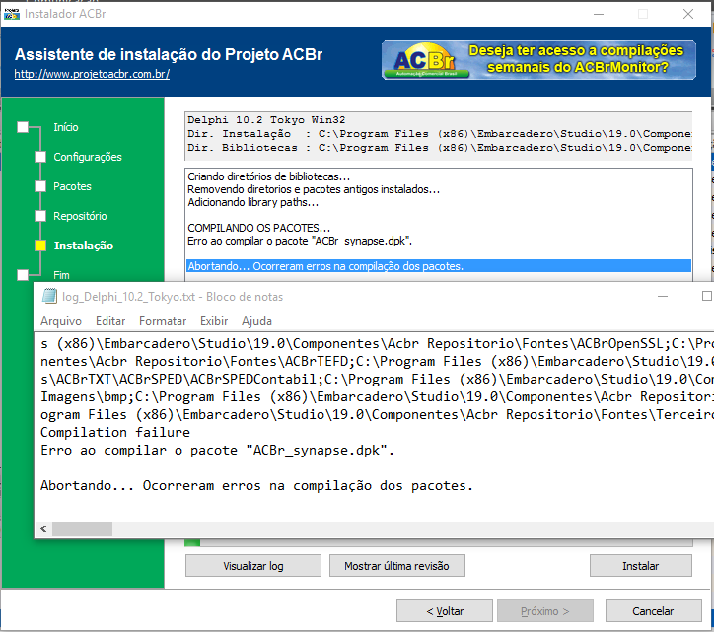Click the Mostrar última revisão button
714x632 pixels.
pyautogui.click(x=397, y=566)
